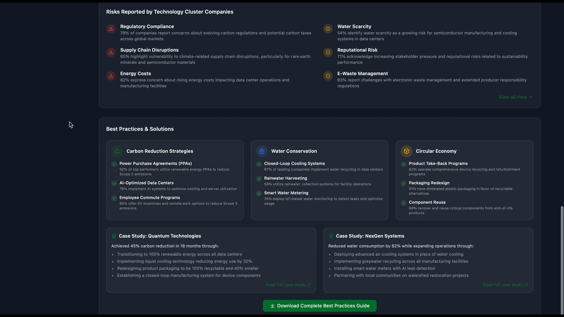
Task: Click the Best Practices & Solutions heading
Action: (x=140, y=129)
